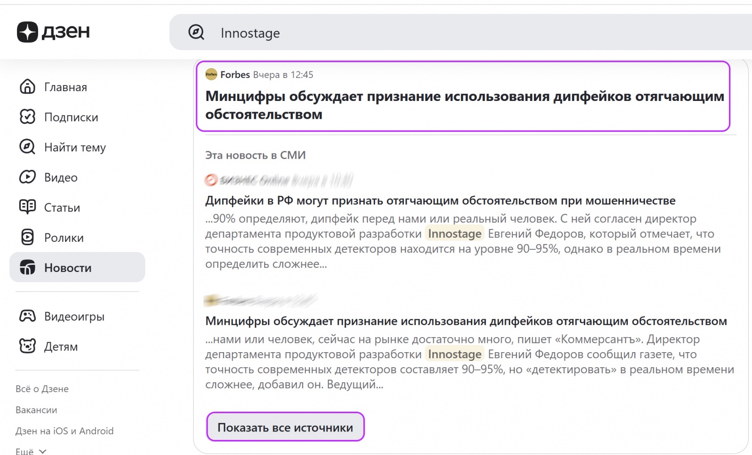Open the Вакансии link
Viewport: 752px width, 455px height.
pos(35,409)
